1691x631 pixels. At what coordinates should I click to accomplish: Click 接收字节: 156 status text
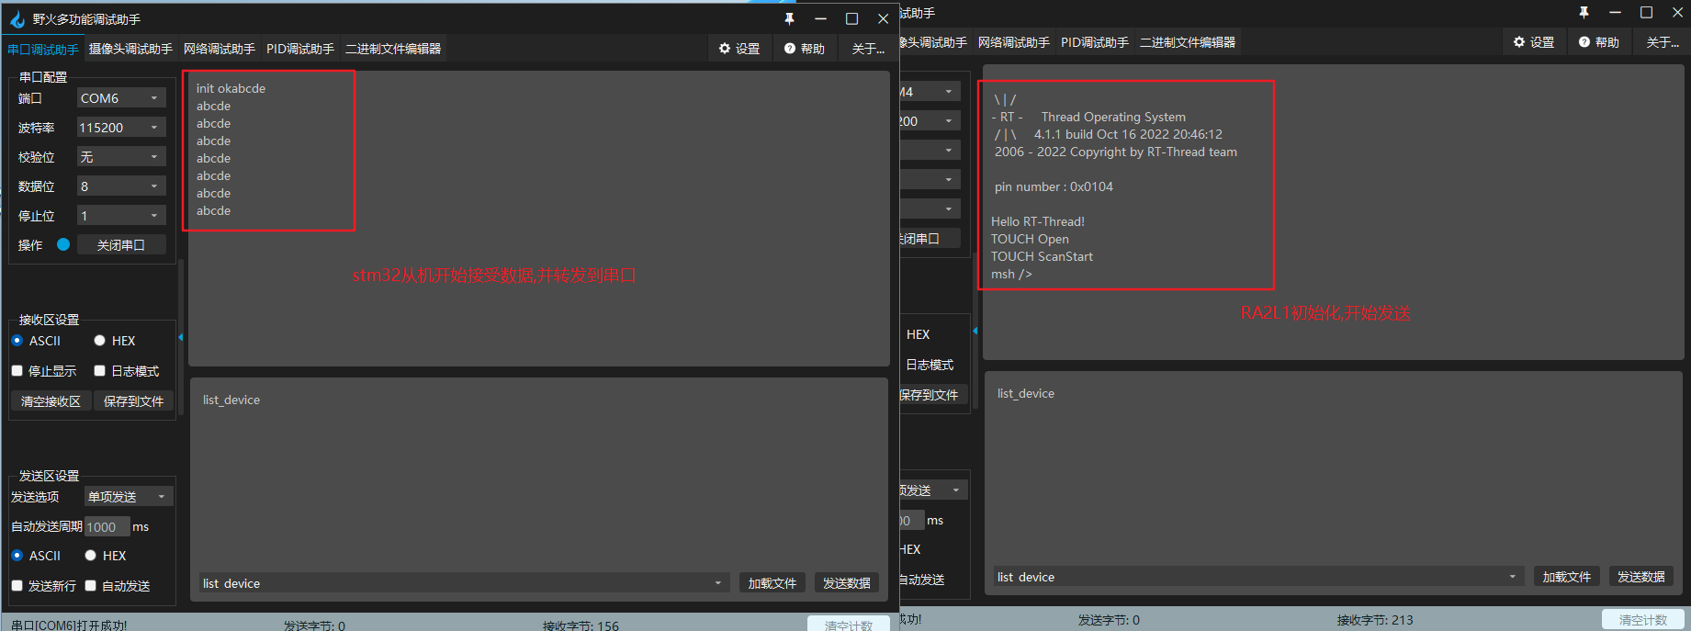pos(581,625)
